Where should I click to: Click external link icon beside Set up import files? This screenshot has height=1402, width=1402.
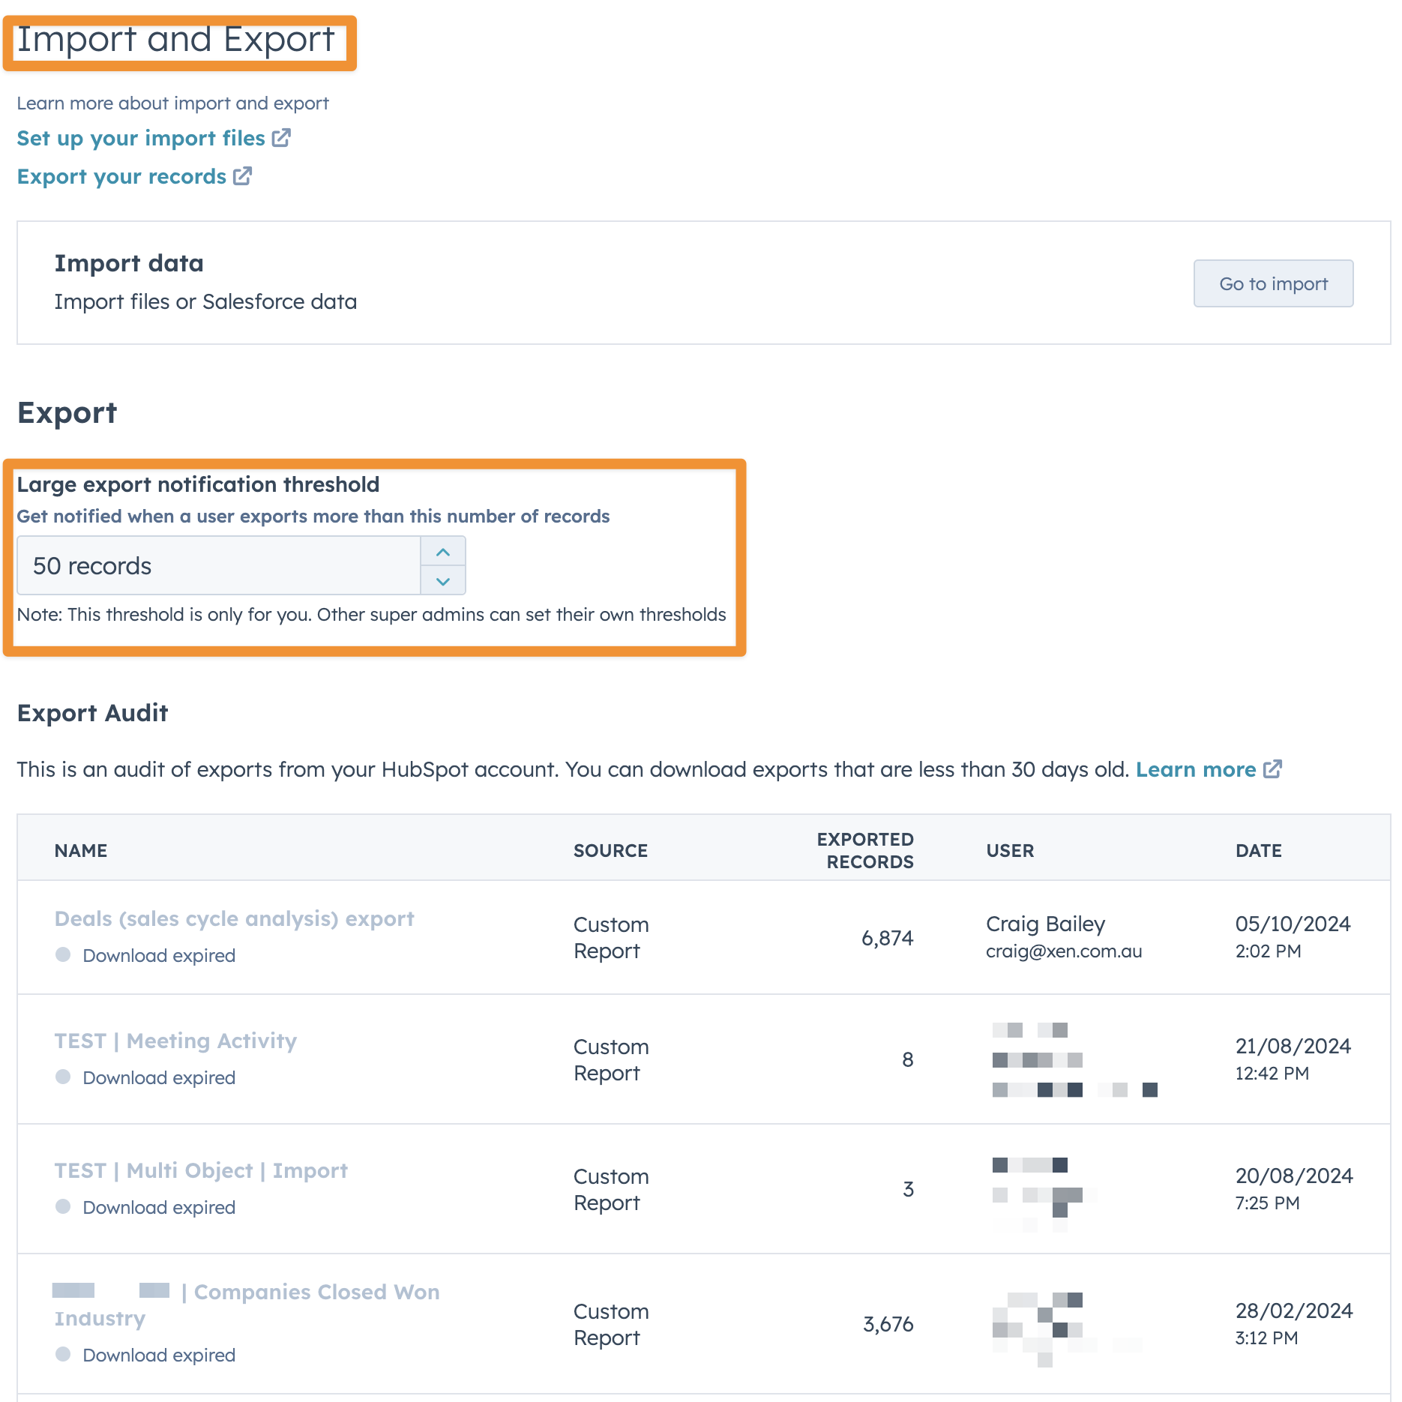pyautogui.click(x=281, y=138)
